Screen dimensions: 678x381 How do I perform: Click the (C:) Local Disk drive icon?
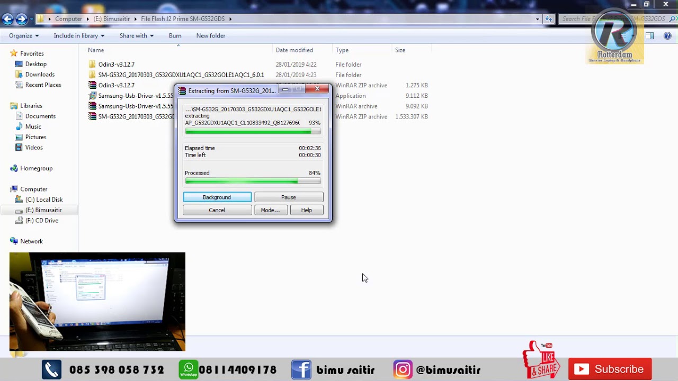[19, 199]
